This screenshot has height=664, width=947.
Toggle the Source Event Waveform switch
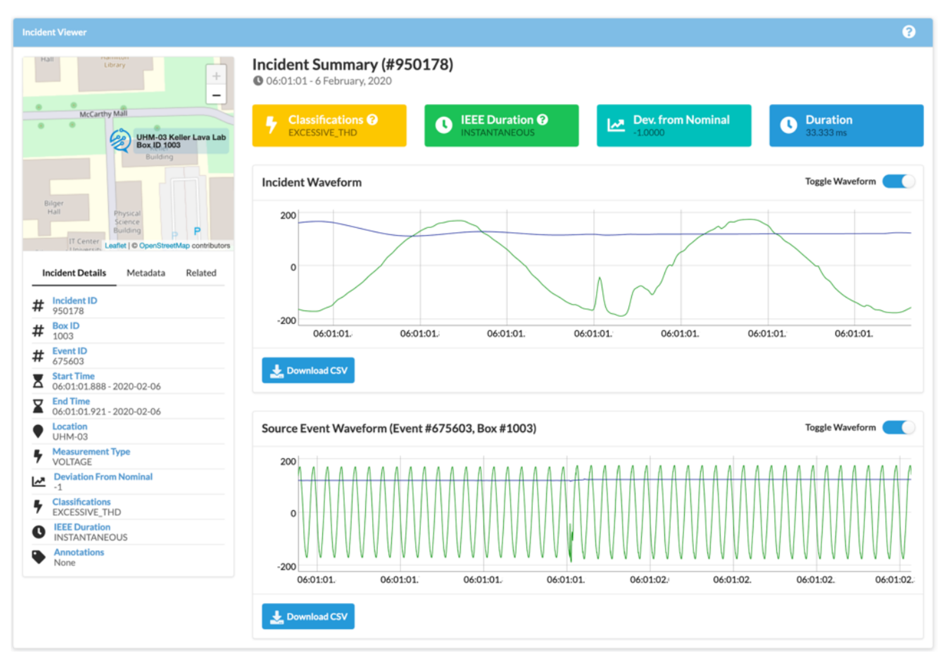pyautogui.click(x=898, y=427)
